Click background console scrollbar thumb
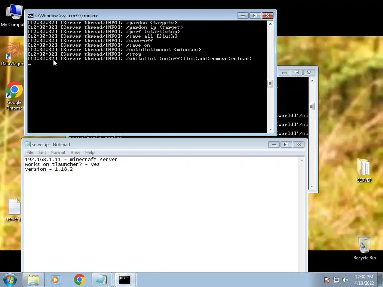The width and height of the screenshot is (383, 287). [x=312, y=107]
